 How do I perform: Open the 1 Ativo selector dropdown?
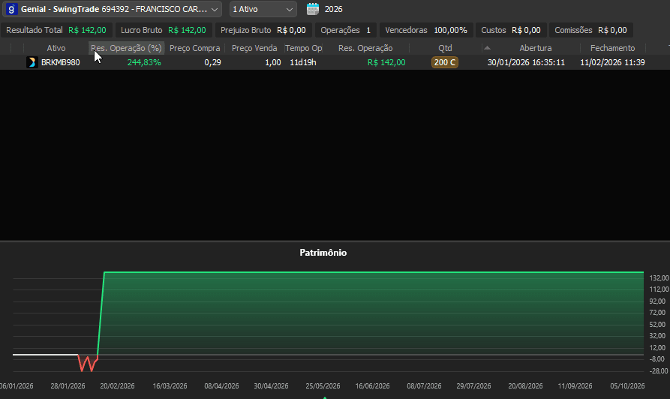[263, 9]
